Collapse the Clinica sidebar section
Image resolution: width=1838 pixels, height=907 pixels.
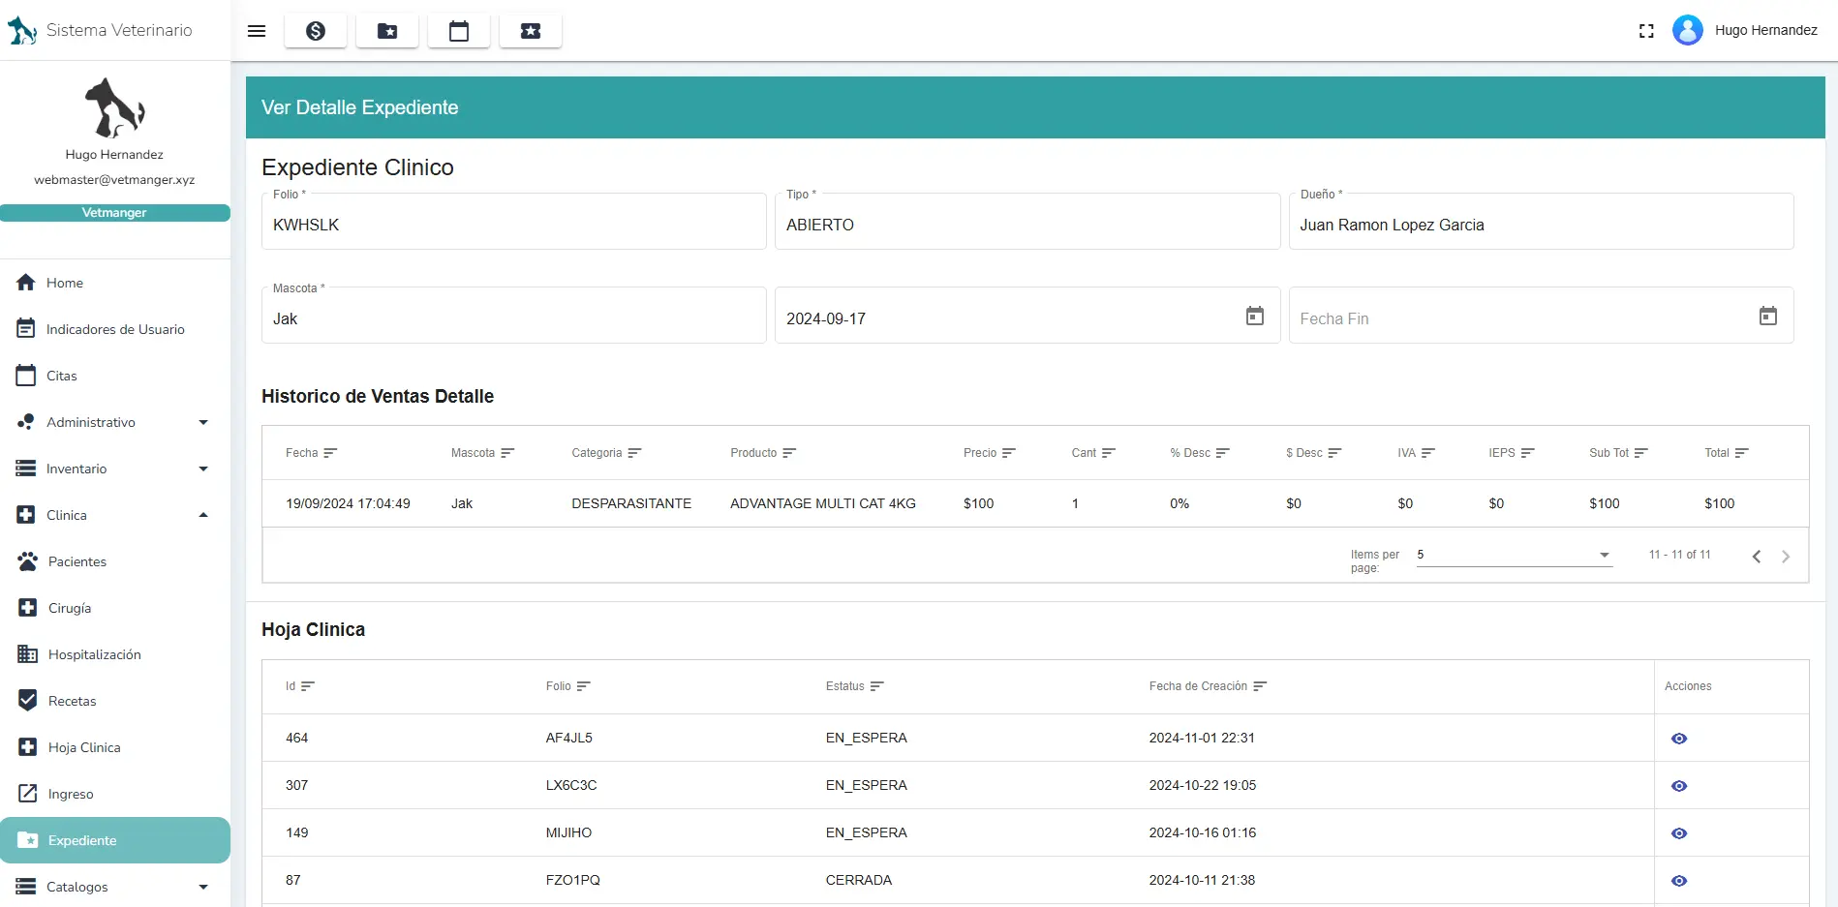coord(115,515)
